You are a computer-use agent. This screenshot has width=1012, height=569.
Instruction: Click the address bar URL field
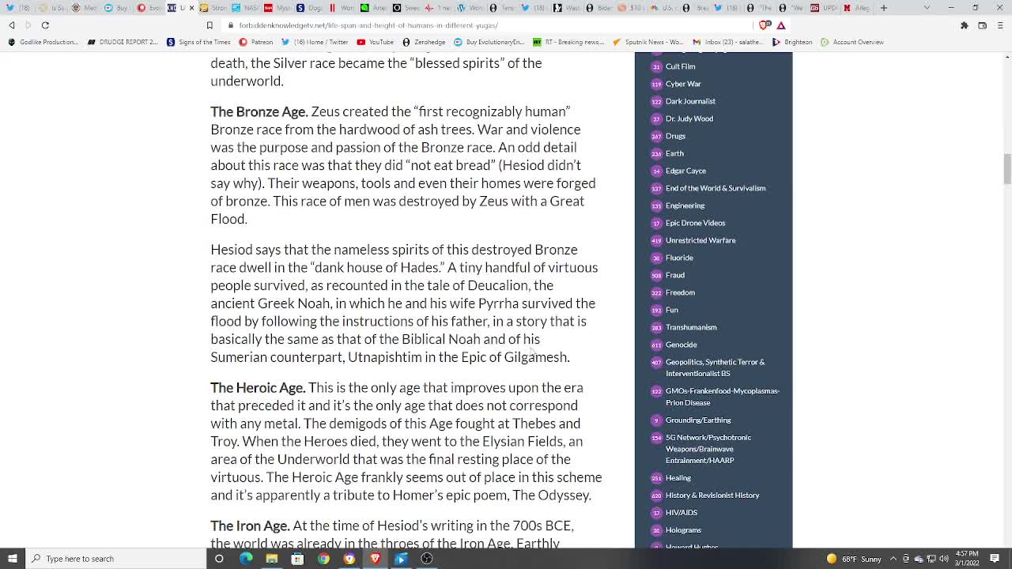[x=490, y=25]
